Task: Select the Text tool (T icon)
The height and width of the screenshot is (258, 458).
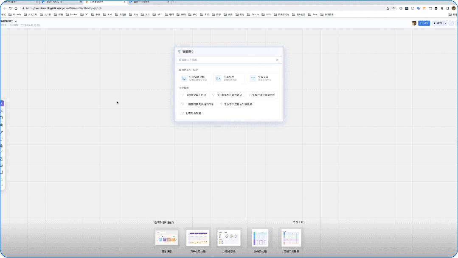Action: [x=2, y=139]
